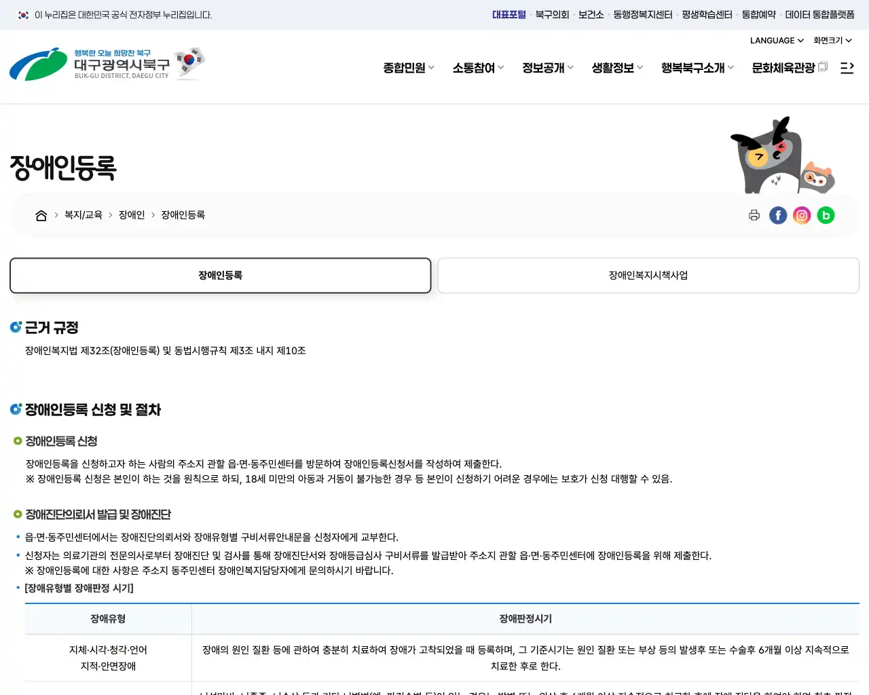This screenshot has width=869, height=695.
Task: Open the full sitemap menu icon
Action: 847,68
